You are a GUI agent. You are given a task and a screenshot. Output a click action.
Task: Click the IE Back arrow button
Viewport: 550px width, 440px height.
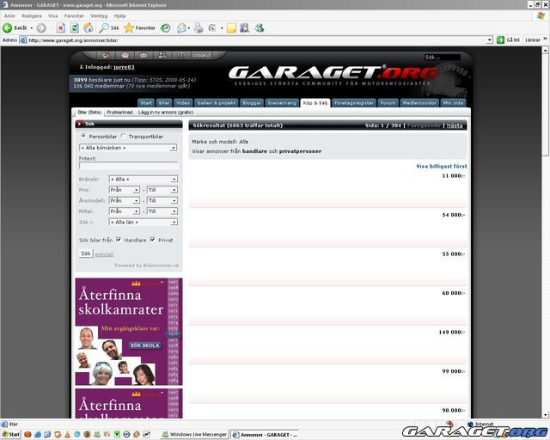coord(9,27)
